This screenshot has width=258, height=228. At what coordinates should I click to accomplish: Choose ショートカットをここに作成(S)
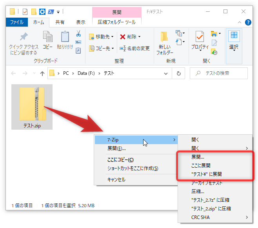[x=136, y=168]
